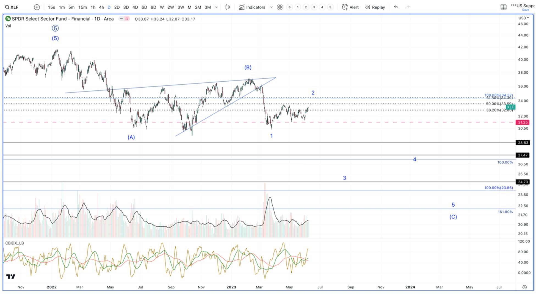Open the layout setup grid icon
The image size is (536, 294).
click(504, 7)
